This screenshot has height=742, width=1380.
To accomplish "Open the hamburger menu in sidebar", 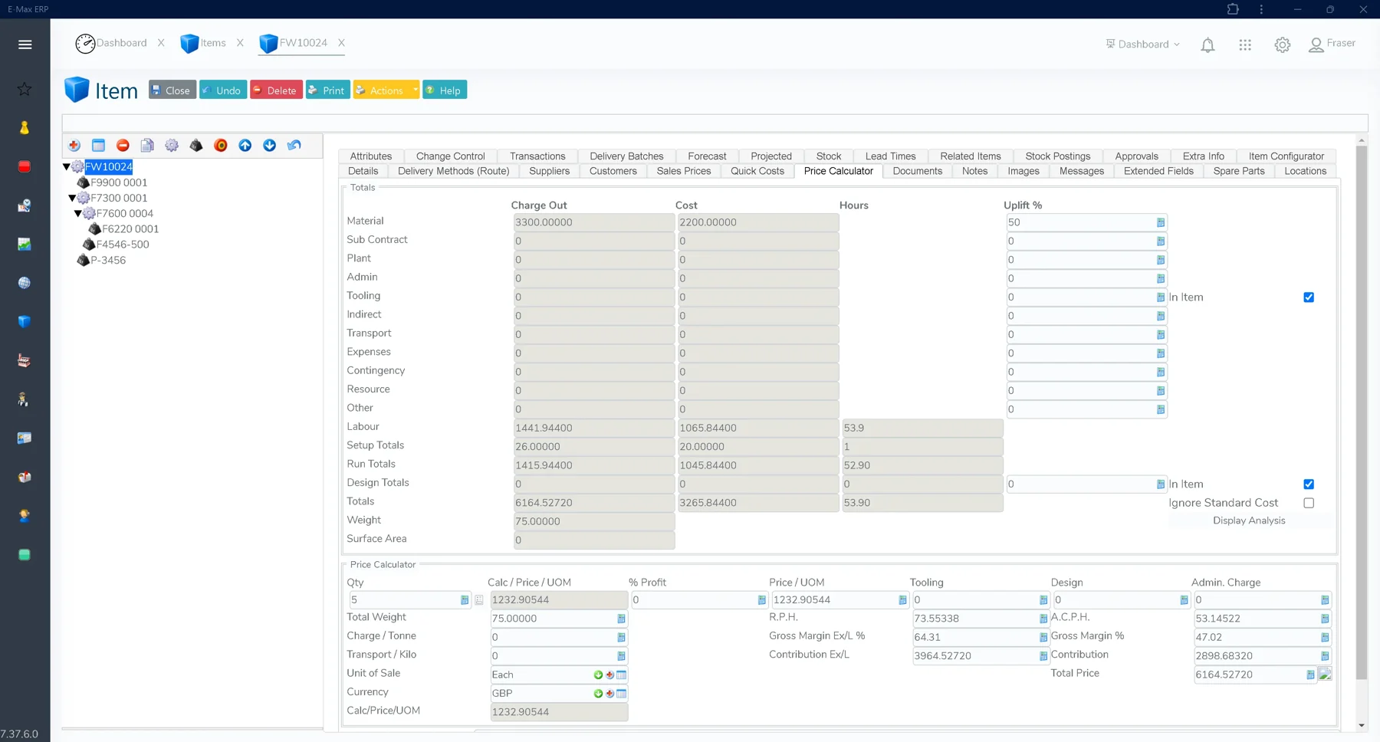I will point(25,44).
